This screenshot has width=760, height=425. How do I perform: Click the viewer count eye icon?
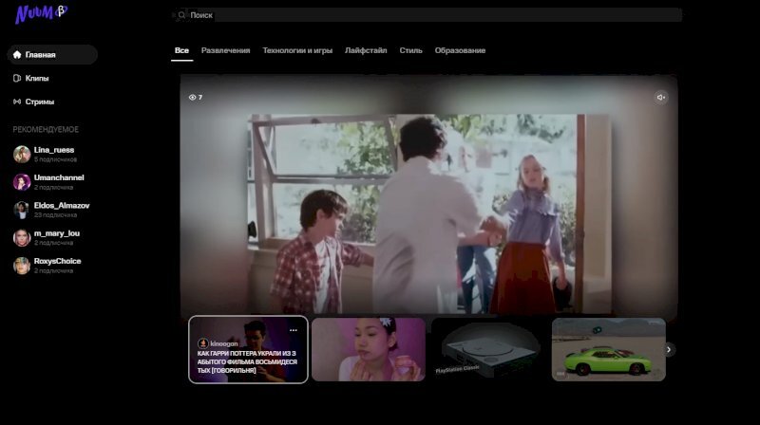pyautogui.click(x=193, y=98)
